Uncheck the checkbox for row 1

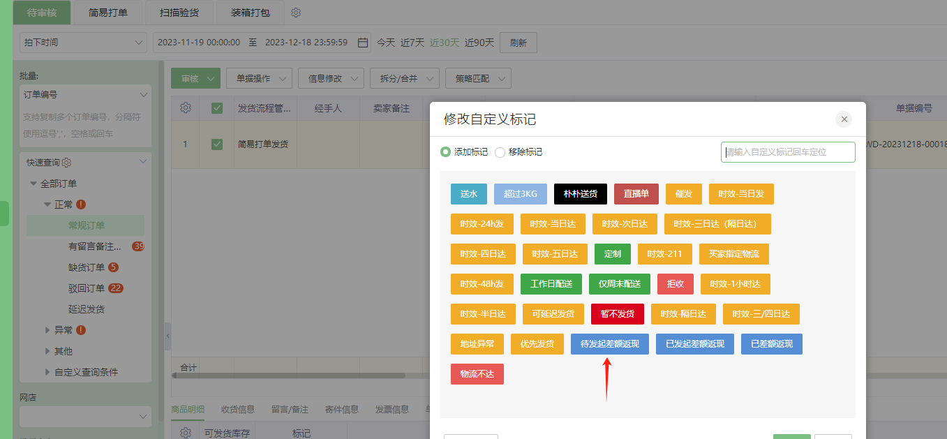(217, 144)
